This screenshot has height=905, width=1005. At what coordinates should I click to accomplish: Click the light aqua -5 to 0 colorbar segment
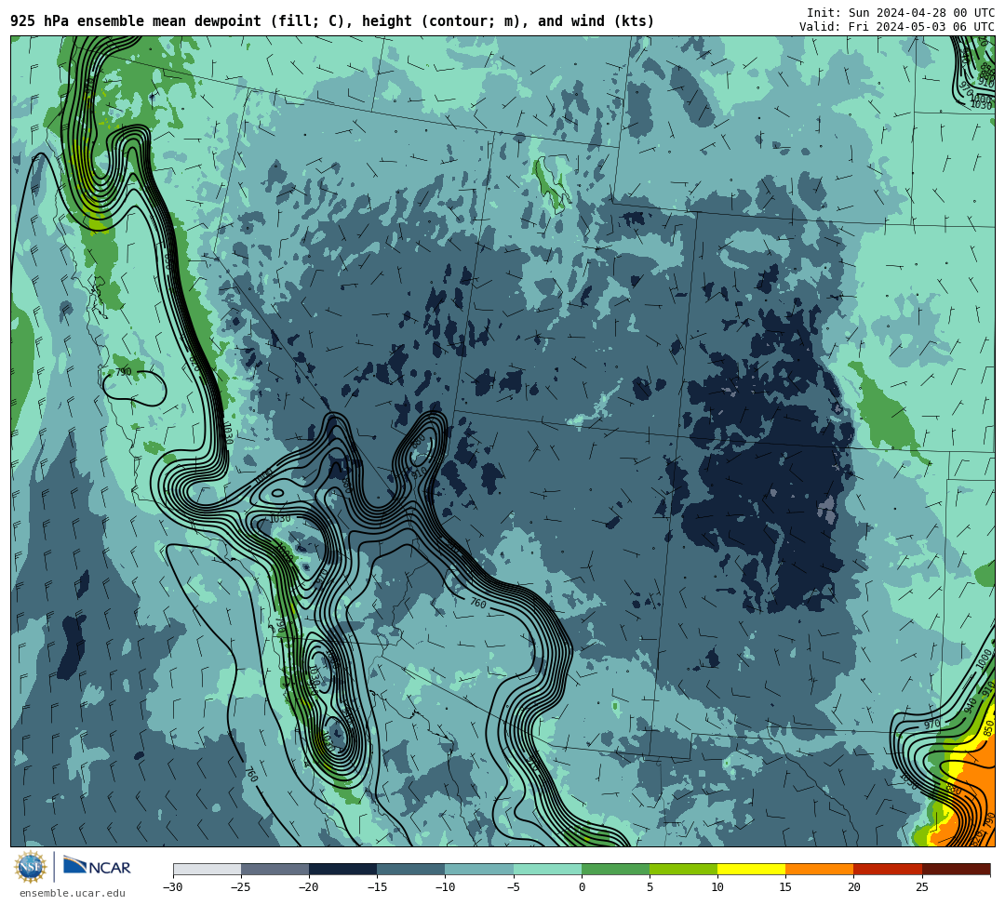[547, 869]
